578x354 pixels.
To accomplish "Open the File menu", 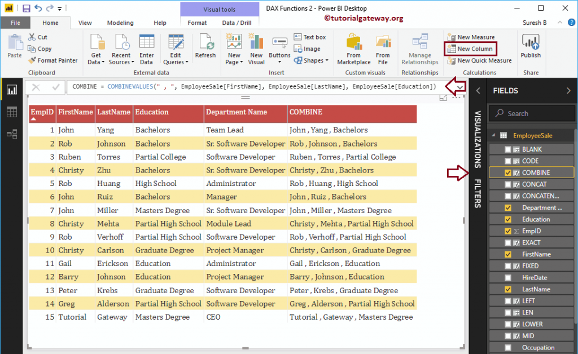I will (16, 23).
